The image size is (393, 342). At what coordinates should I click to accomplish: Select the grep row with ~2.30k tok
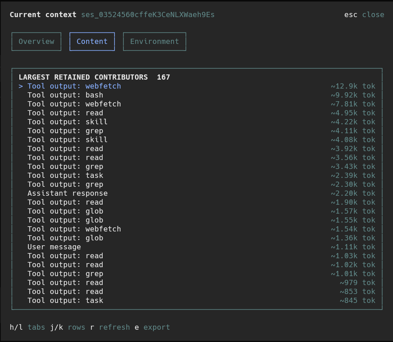197,185
